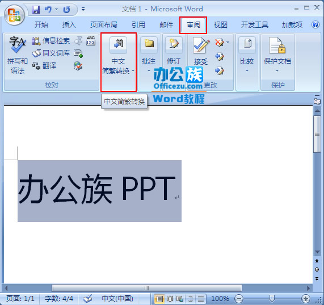Click the ABC 123 word count icon
Screen dimensions: 324x305
pyautogui.click(x=91, y=41)
